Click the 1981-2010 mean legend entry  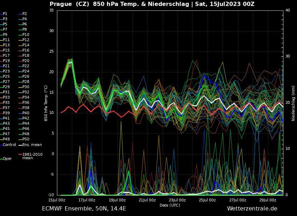coord(32,156)
